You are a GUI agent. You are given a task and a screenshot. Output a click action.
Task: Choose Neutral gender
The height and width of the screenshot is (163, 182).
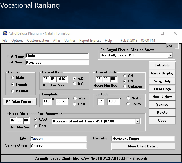pos(13,91)
